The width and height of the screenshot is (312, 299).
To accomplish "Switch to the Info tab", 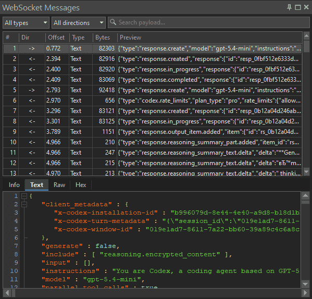I will [x=14, y=185].
